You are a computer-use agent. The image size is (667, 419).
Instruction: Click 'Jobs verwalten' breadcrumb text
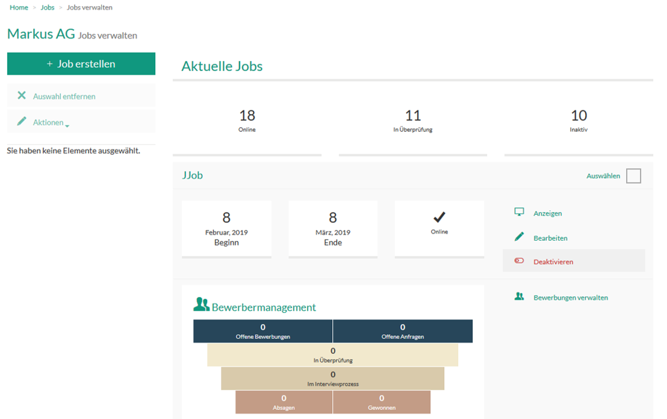pos(89,7)
